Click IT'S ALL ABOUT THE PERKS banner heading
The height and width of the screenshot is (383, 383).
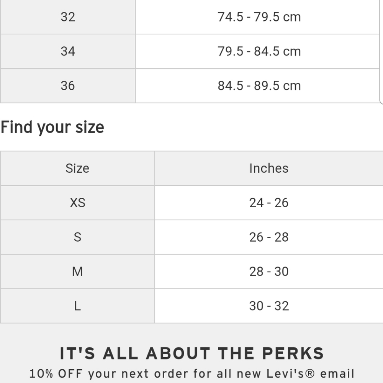pos(192,354)
